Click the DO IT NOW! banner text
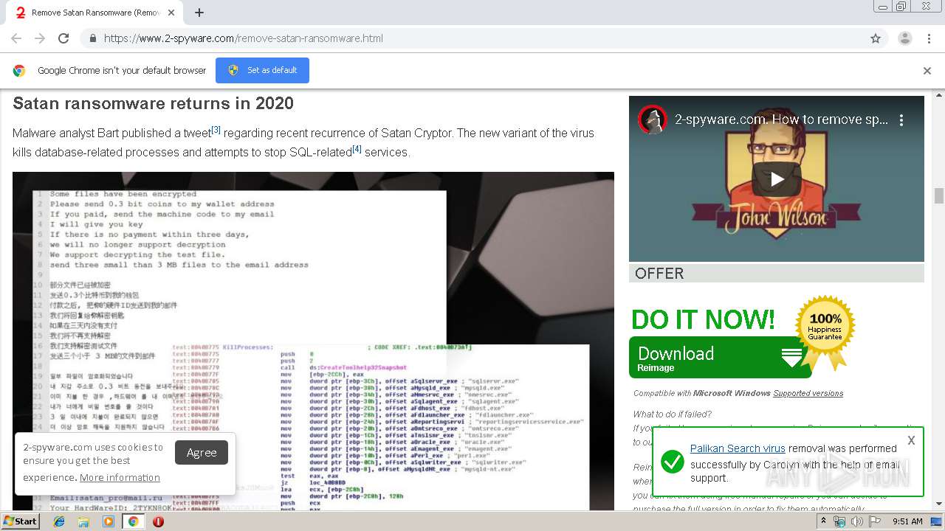The width and height of the screenshot is (945, 531). tap(703, 319)
